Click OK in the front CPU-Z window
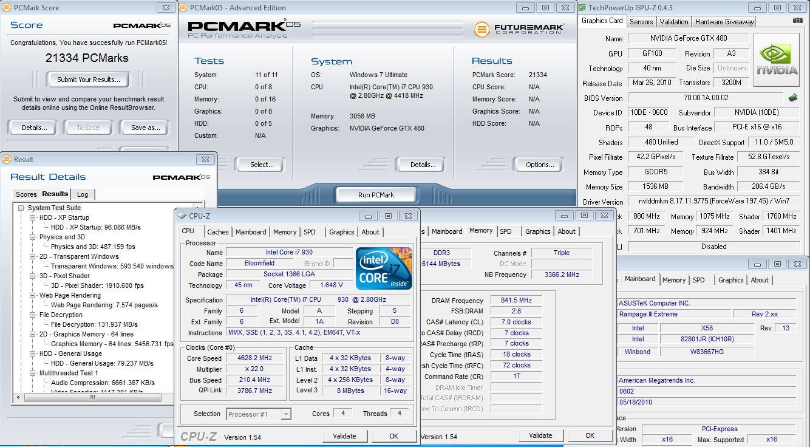 pos(393,436)
